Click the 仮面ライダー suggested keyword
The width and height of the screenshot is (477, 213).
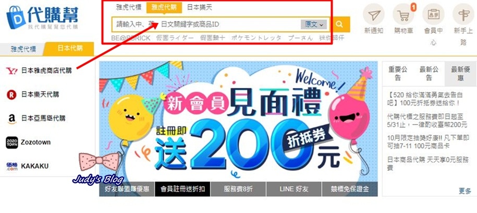point(175,38)
